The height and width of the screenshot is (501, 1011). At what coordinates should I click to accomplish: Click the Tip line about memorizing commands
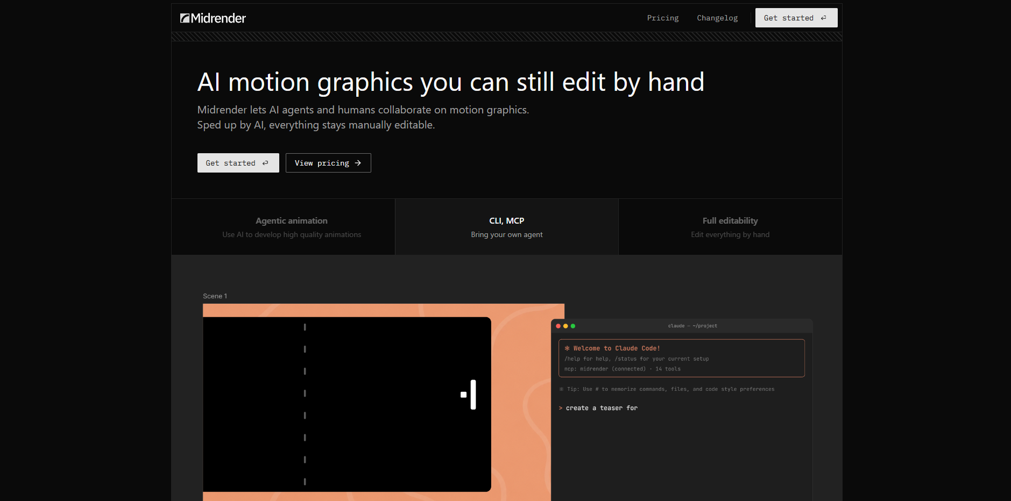[x=667, y=389]
